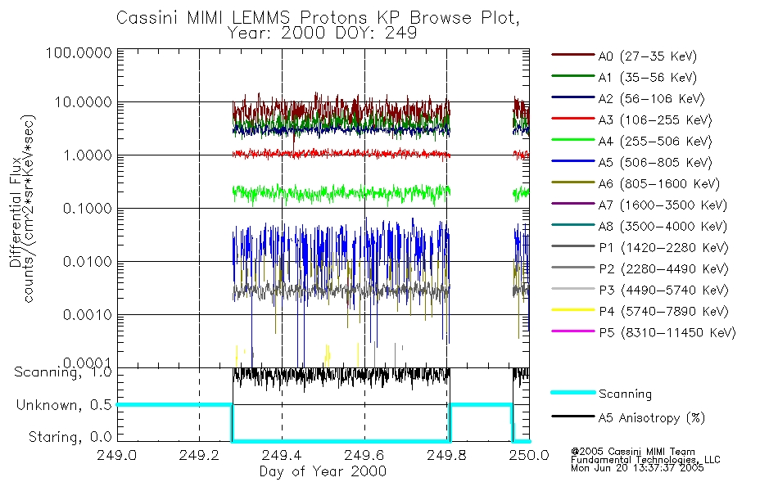Click the P4 (5740-7890 KeV) legend label
This screenshot has height=491, width=778.
pos(663,312)
